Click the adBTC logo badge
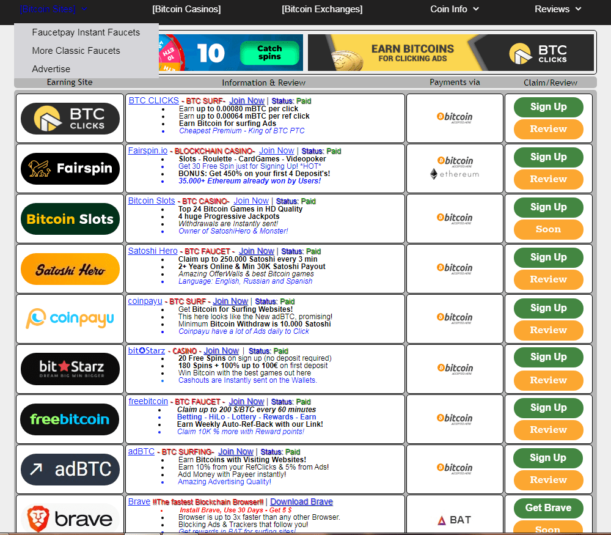Viewport: 611px width, 535px height. (x=70, y=469)
